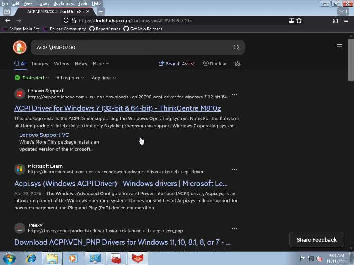Switch to Images results tab
This screenshot has width=354, height=265.
tap(40, 63)
